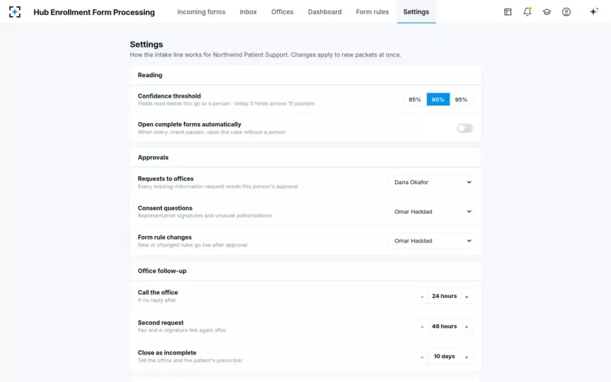
Task: Click the Consent questions label
Action: (165, 208)
